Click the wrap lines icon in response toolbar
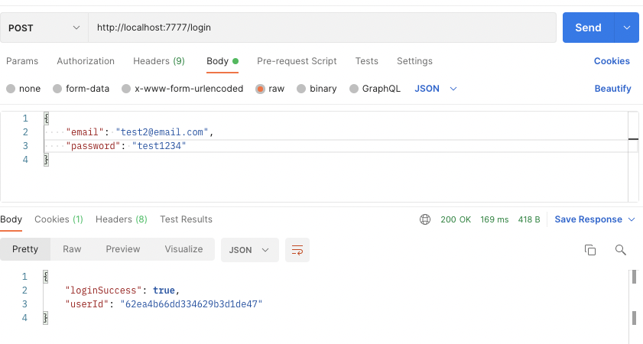The image size is (643, 344). pos(297,250)
